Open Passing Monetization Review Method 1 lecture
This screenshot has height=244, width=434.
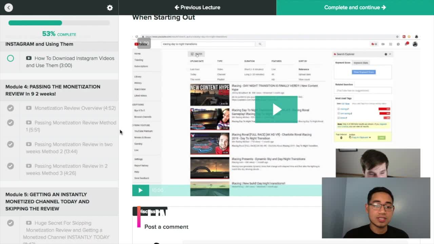[71, 126]
